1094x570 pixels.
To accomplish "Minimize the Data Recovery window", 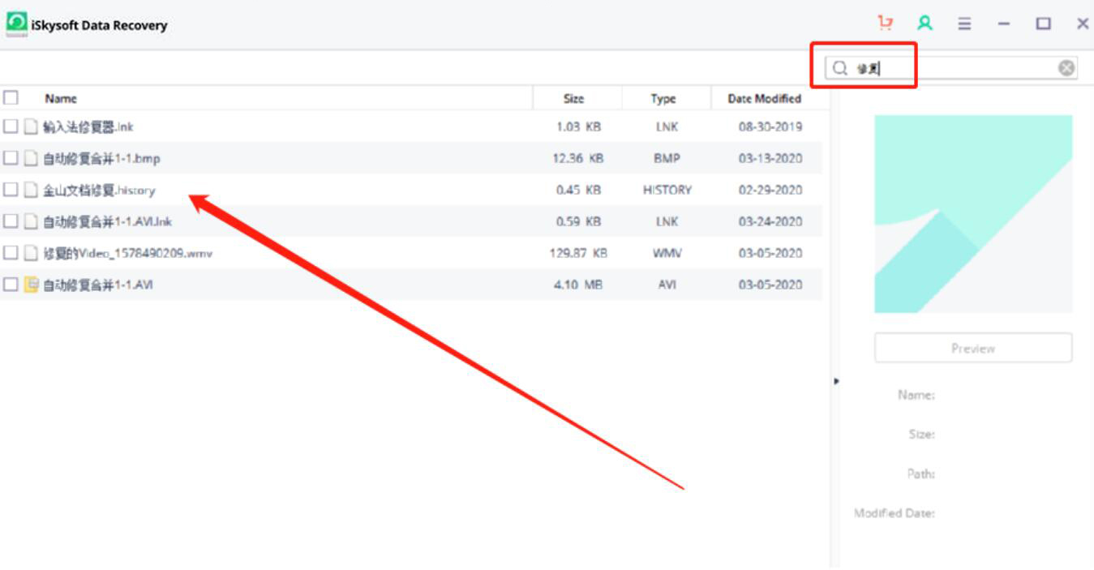I will coord(1004,24).
